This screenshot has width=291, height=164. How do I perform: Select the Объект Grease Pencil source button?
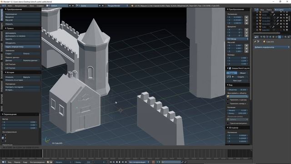tap(243, 73)
